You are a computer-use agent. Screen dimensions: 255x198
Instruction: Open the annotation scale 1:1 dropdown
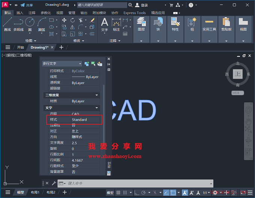click(206, 193)
